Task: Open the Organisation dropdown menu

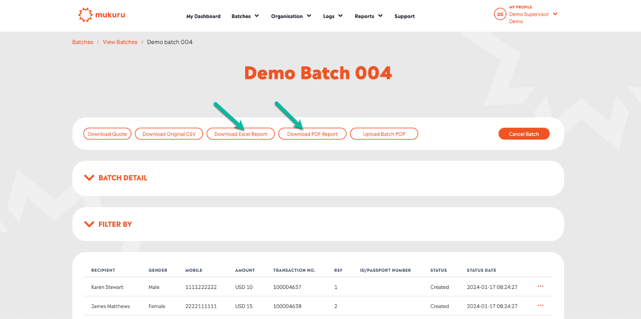Action: 291,16
